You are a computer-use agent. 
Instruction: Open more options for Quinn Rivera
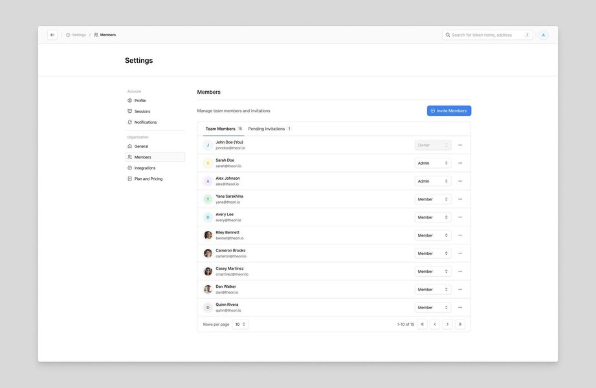460,307
